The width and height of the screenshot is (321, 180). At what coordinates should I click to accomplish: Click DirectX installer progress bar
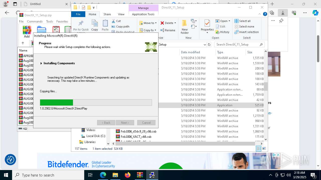[x=96, y=102]
